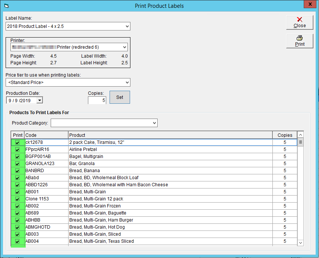The image size is (319, 258).
Task: Select the 'Bread, Multi-Grain, Hot Dog' product cell
Action: click(170, 227)
